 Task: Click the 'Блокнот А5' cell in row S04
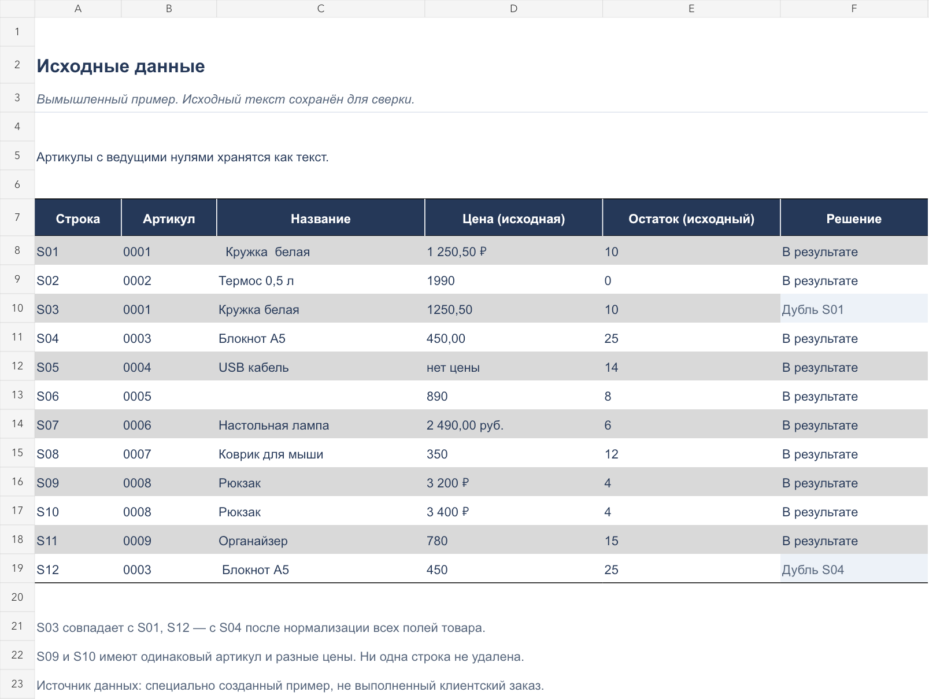pyautogui.click(x=321, y=338)
